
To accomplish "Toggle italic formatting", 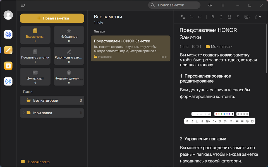I will 221,17.
